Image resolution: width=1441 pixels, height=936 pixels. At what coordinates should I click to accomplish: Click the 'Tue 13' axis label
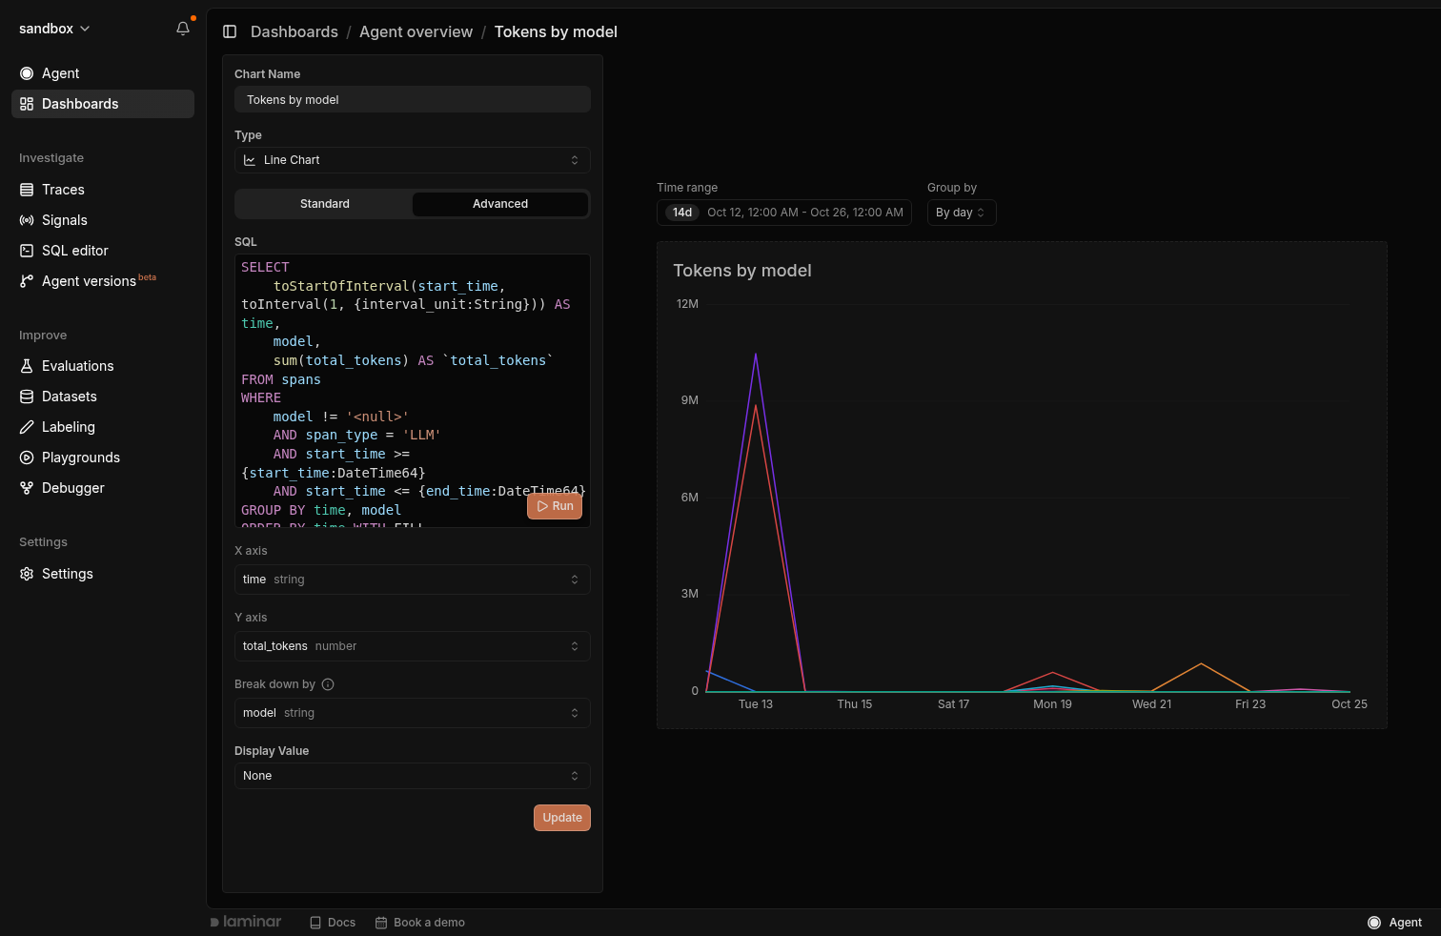tap(756, 704)
